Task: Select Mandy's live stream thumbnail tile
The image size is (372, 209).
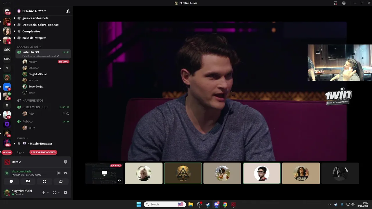Action: click(104, 173)
